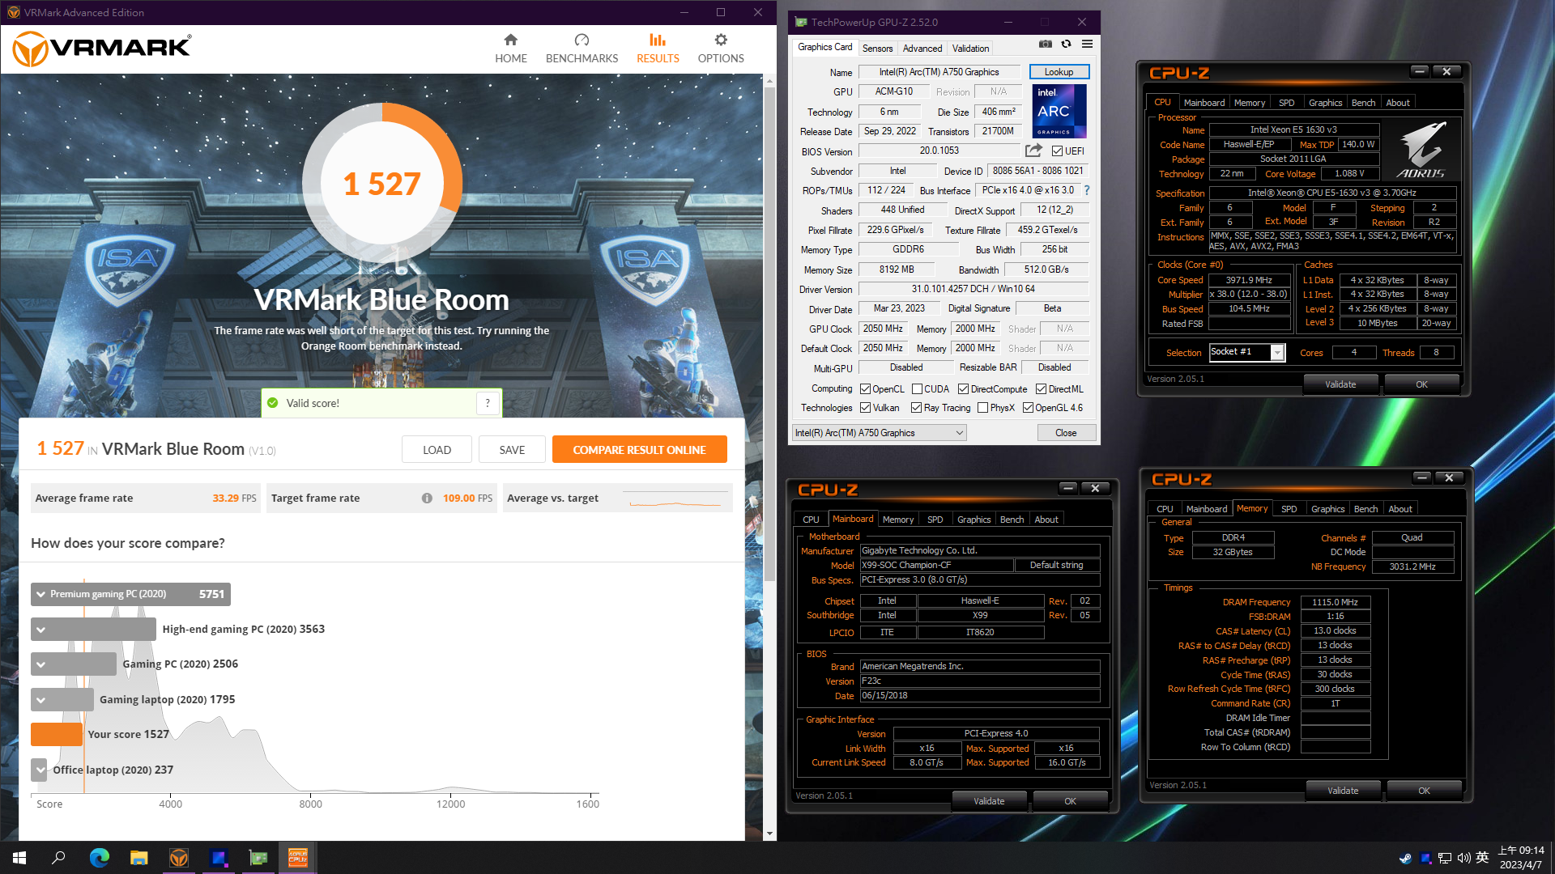Screen dimensions: 1555x874
Task: Toggle the Vulkan checkbox
Action: coord(865,408)
